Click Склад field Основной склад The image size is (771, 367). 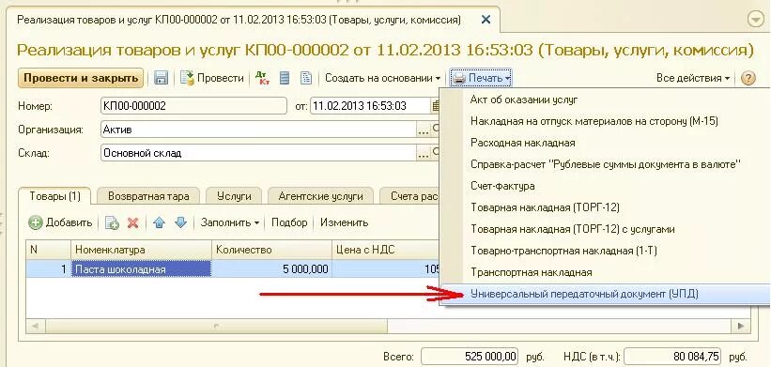(258, 153)
